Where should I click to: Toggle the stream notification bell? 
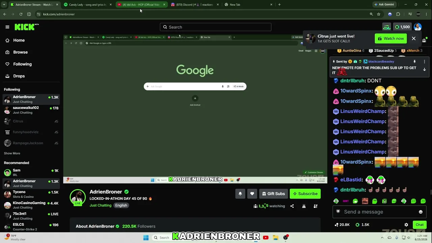click(x=240, y=194)
